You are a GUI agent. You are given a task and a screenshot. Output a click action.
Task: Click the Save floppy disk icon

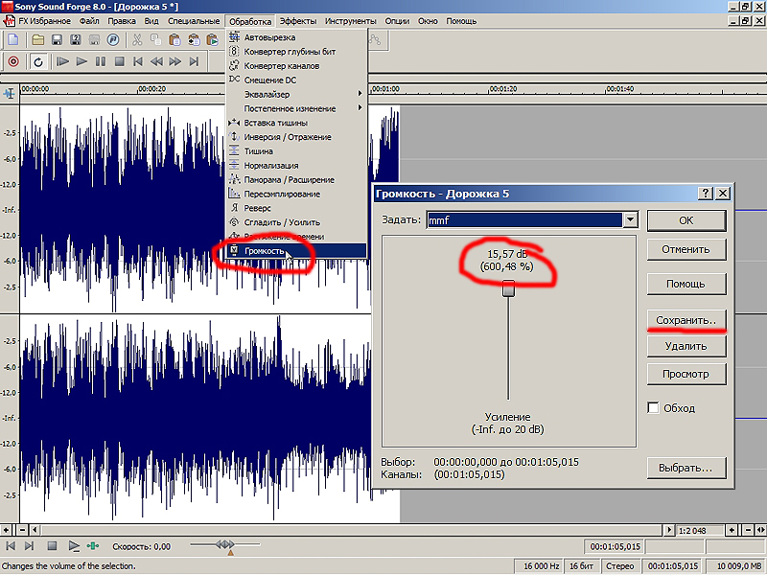pyautogui.click(x=57, y=39)
